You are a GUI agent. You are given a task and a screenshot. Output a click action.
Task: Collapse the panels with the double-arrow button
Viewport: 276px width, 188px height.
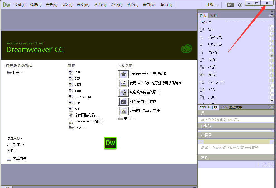click(x=272, y=11)
